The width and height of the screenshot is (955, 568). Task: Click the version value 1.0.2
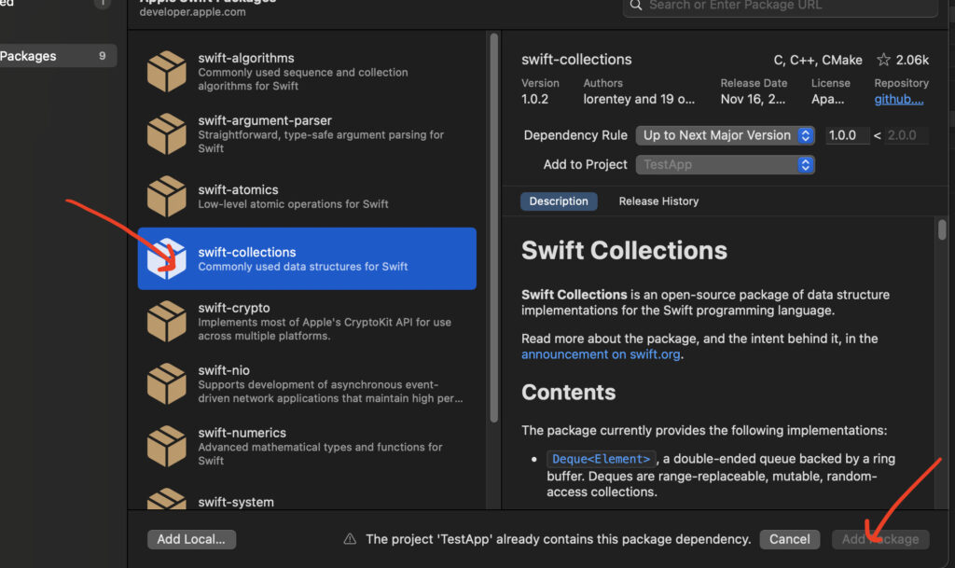tap(534, 99)
